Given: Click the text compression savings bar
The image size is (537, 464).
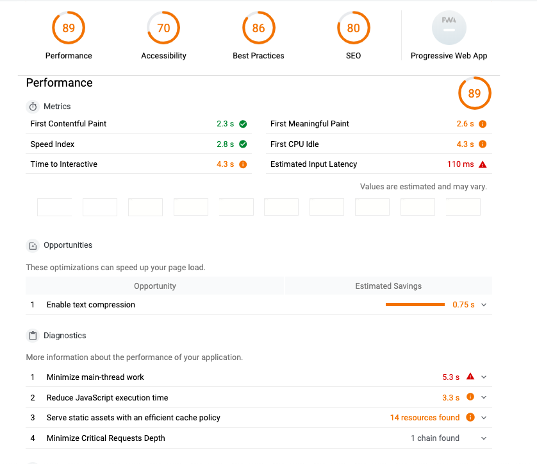Looking at the screenshot, I should [x=415, y=305].
